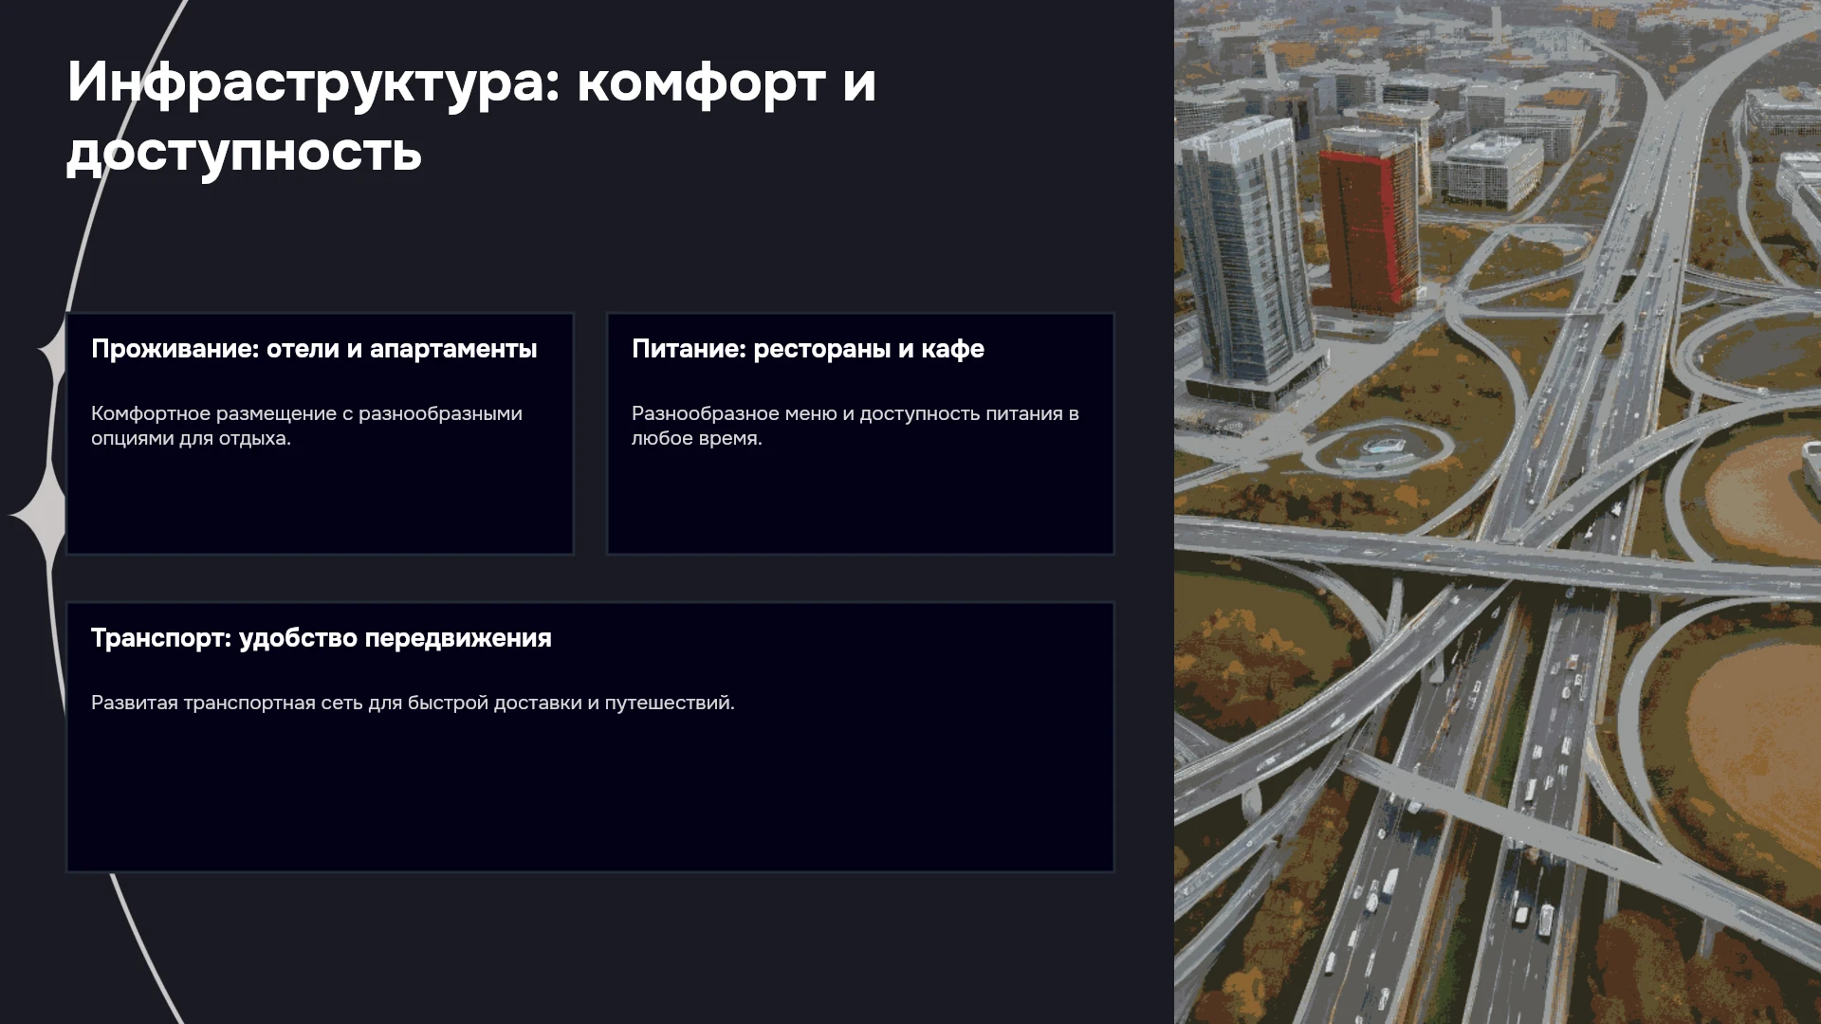Click the text "Комфортное размещение с разнообразными опциями"
The height and width of the screenshot is (1024, 1821).
306,426
